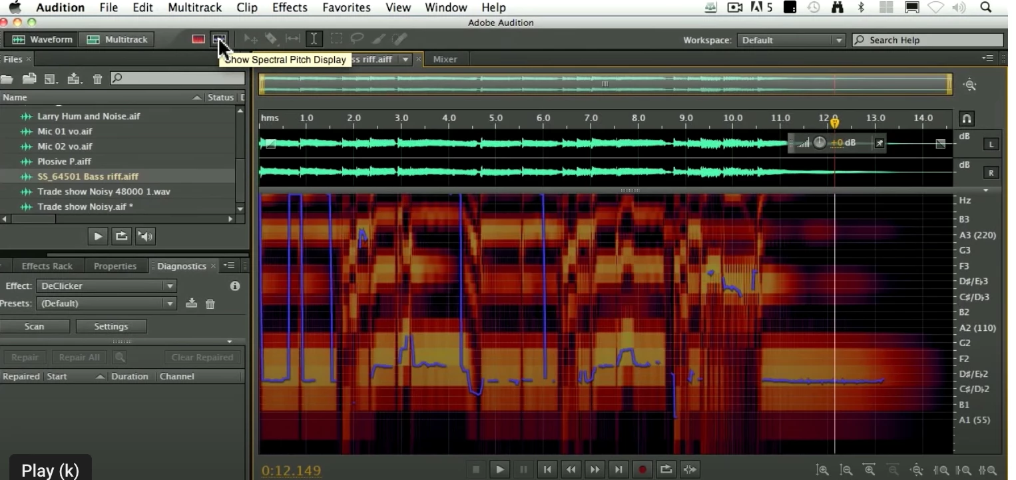
Task: Open the editor file tab dropdown arrow
Action: coord(405,59)
